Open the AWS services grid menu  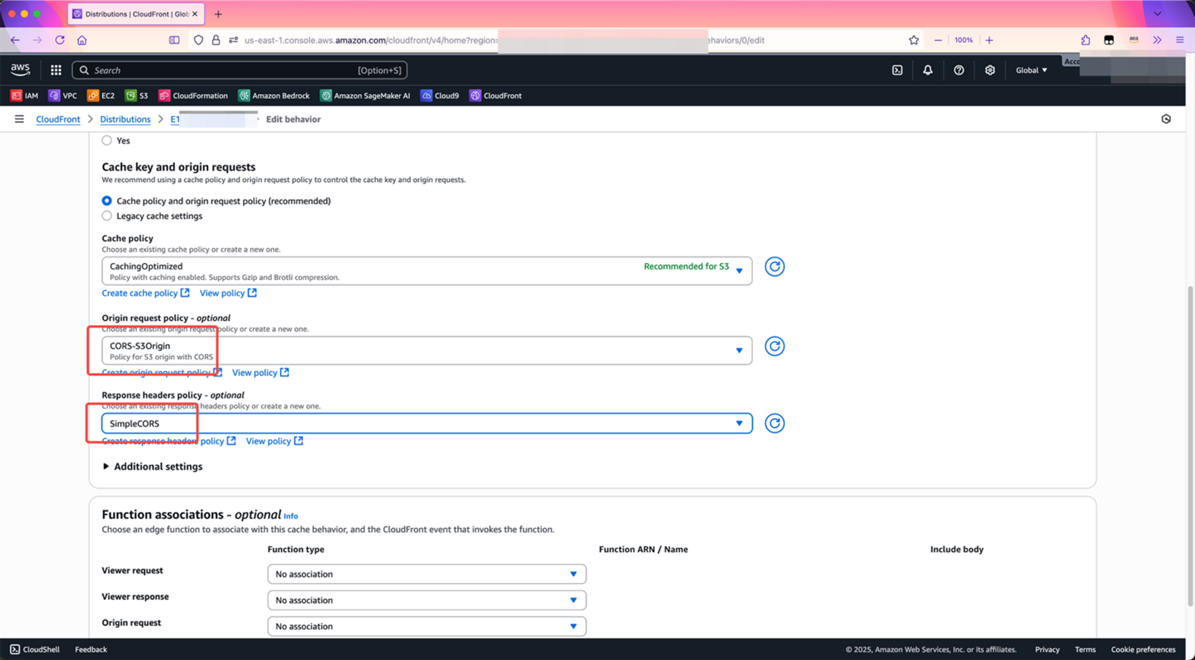click(56, 70)
